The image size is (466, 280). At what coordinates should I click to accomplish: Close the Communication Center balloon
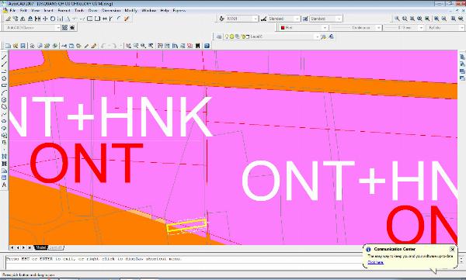[452, 249]
